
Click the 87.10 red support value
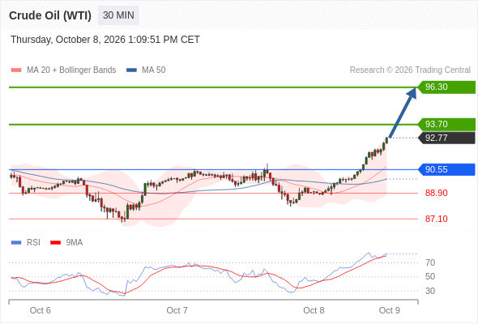tap(437, 219)
